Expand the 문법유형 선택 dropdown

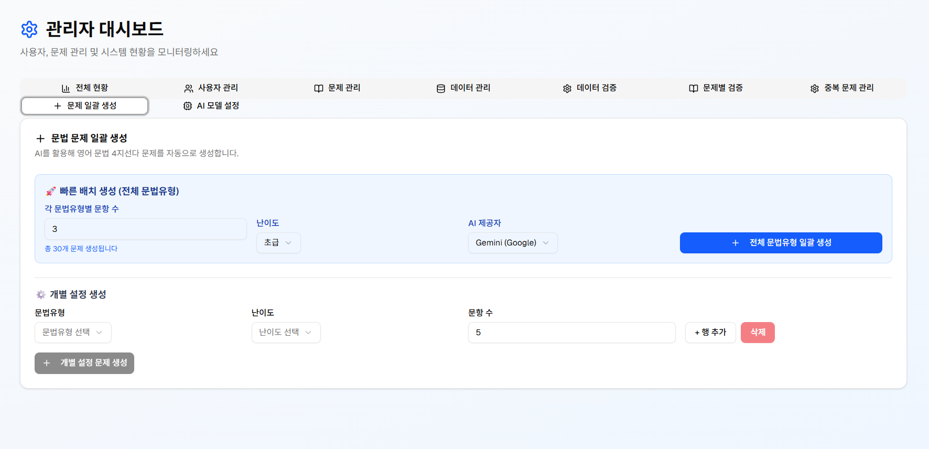(x=73, y=333)
